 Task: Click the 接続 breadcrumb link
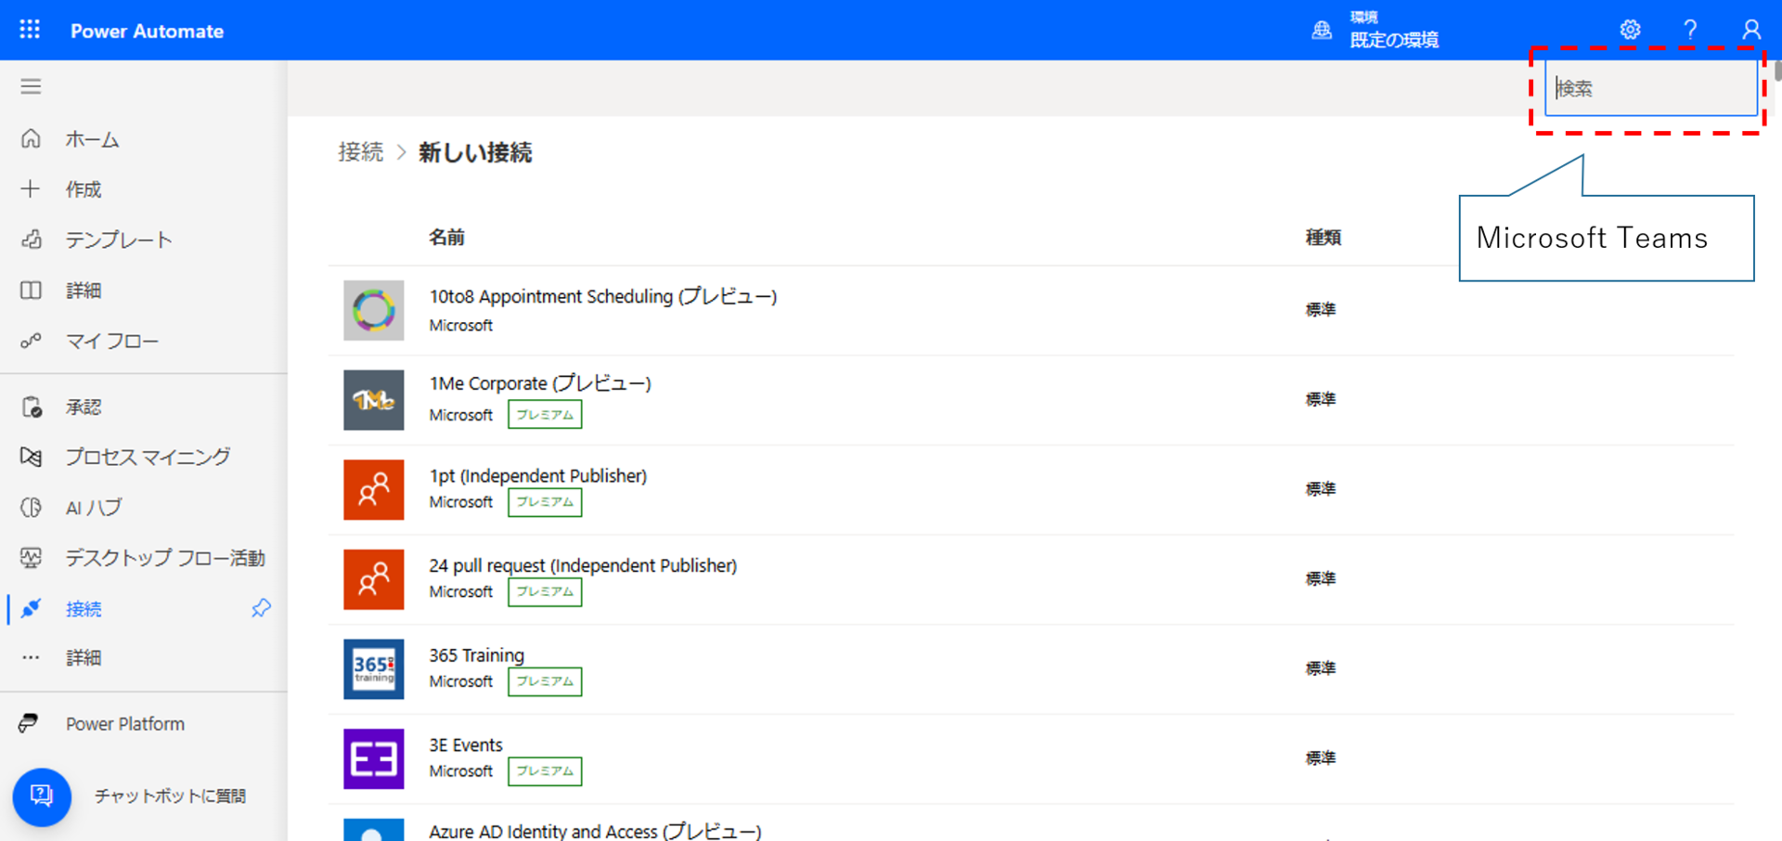361,152
